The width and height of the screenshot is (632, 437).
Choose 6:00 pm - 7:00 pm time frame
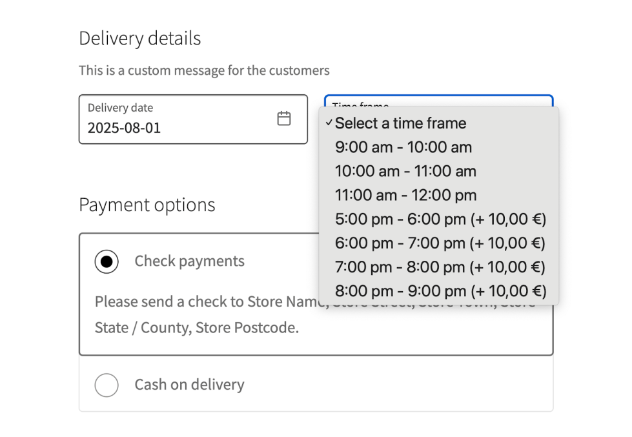440,243
